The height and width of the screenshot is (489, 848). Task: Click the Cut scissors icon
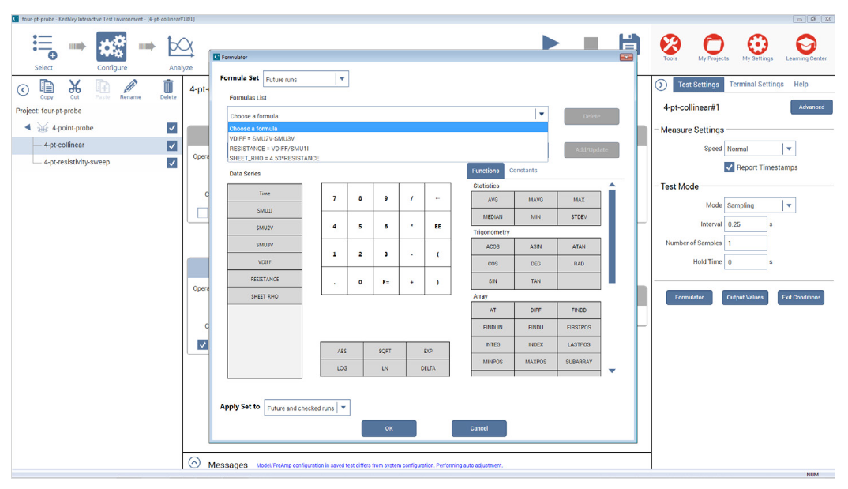pyautogui.click(x=75, y=87)
